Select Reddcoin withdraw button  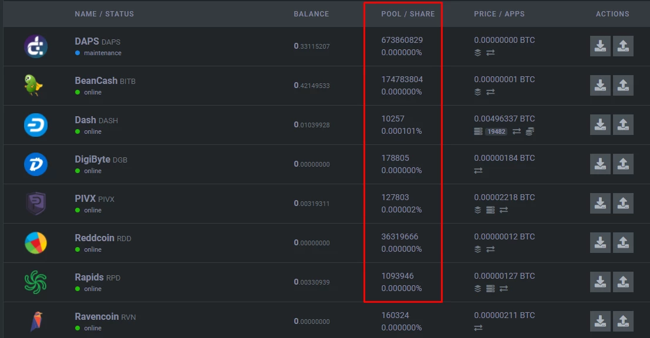(623, 243)
